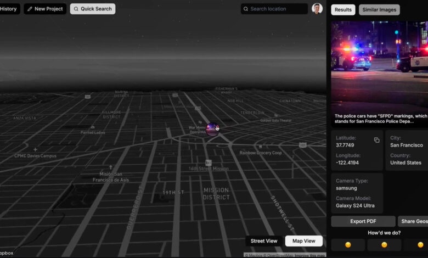Open the user profile avatar
The height and width of the screenshot is (258, 428).
[317, 8]
